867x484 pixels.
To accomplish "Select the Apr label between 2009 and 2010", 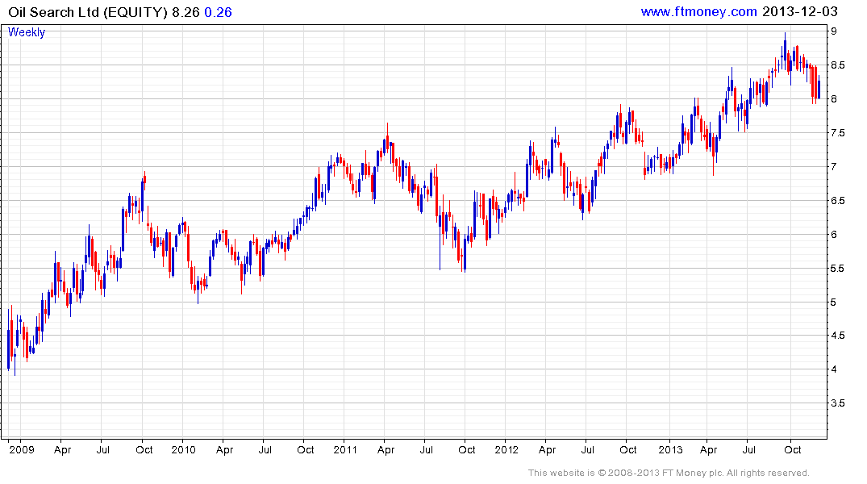I will (x=62, y=450).
